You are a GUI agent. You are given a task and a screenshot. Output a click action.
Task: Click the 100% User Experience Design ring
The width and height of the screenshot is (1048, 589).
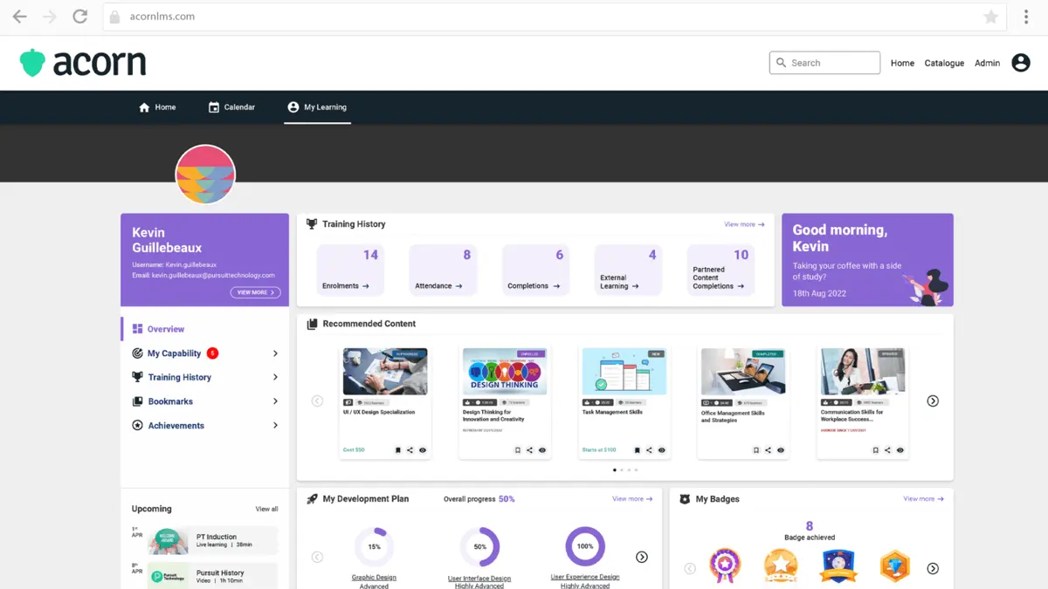pos(585,547)
